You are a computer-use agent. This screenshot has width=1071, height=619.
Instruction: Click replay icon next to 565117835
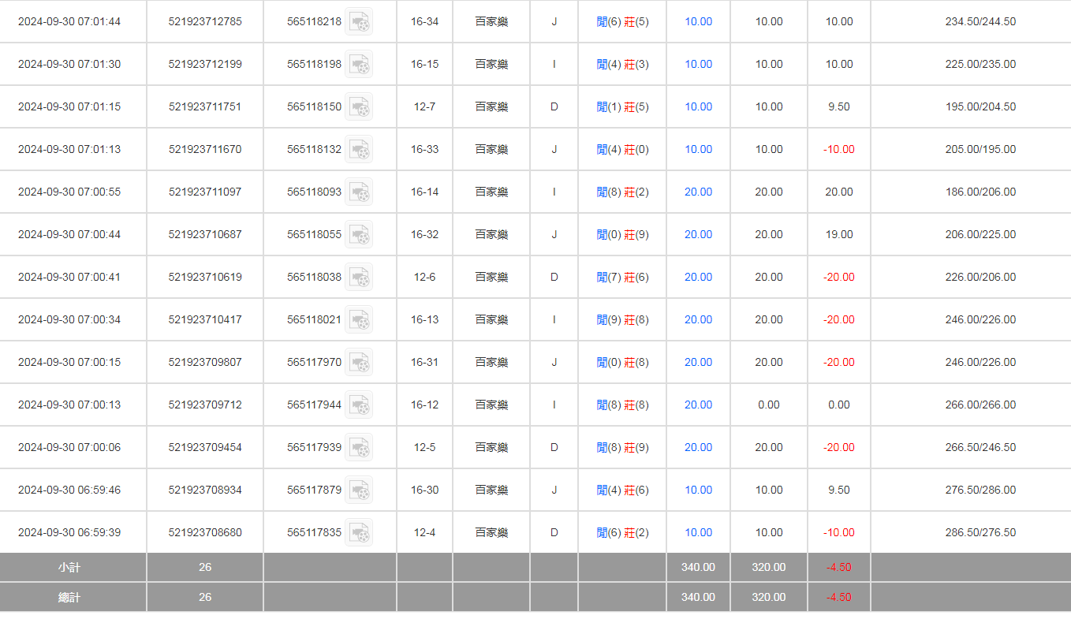[x=359, y=533]
